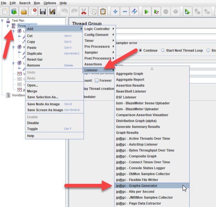Viewport: 216px width, 207px height.
Task: Click the Collapse All minus icon
Action: click(125, 12)
